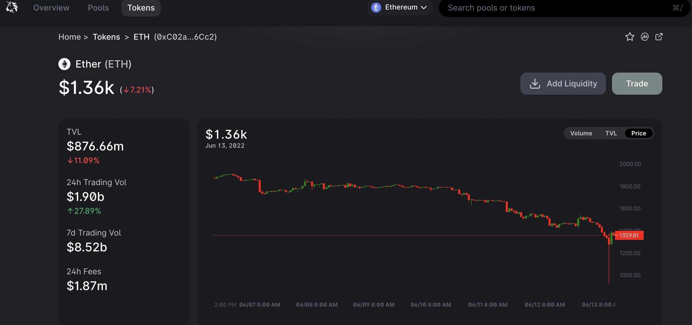Viewport: 692px width, 325px height.
Task: Click the 1000.00 price axis label
Action: (x=630, y=275)
